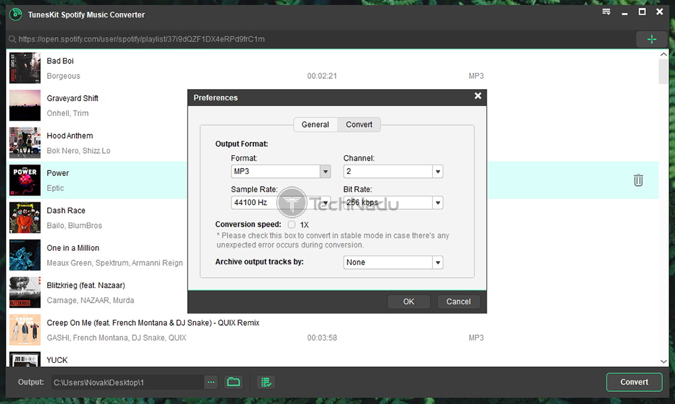This screenshot has height=404, width=675.
Task: Click the 'Carnage, NAZAAR, Murda' artist line
Action: point(90,301)
